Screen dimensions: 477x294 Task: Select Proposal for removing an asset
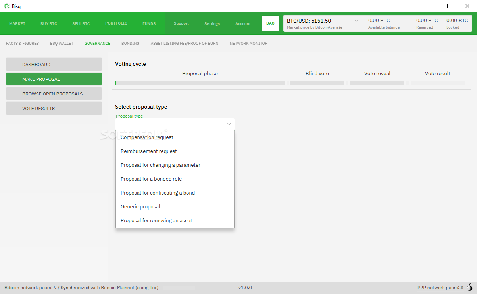175,221
